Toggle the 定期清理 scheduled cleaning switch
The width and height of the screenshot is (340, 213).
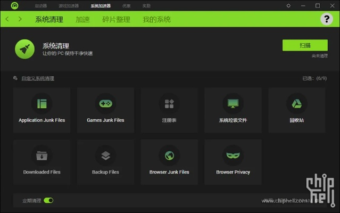point(48,201)
